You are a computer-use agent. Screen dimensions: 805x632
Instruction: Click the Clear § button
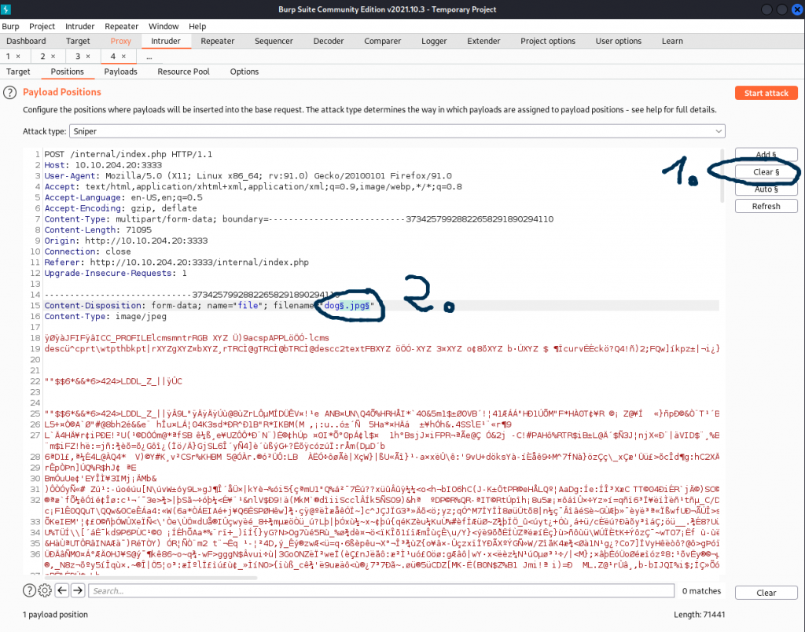coord(766,171)
